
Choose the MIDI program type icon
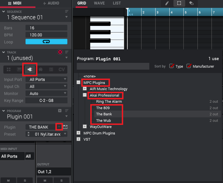41,69
